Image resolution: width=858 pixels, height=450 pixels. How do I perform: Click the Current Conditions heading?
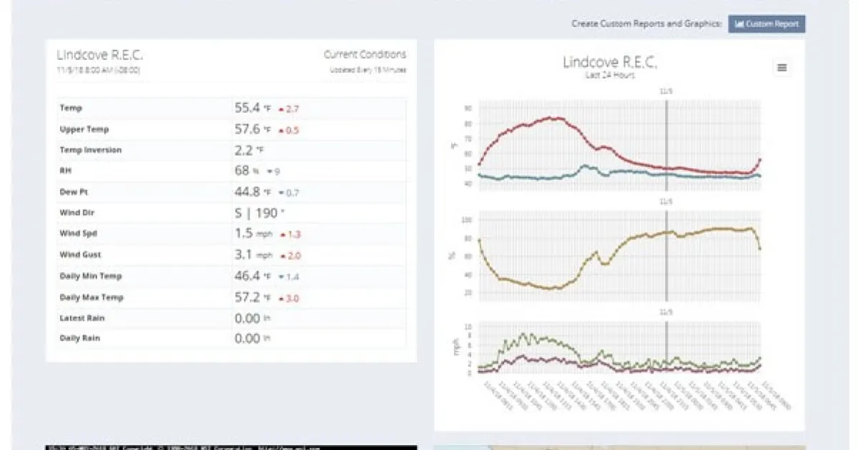click(365, 54)
